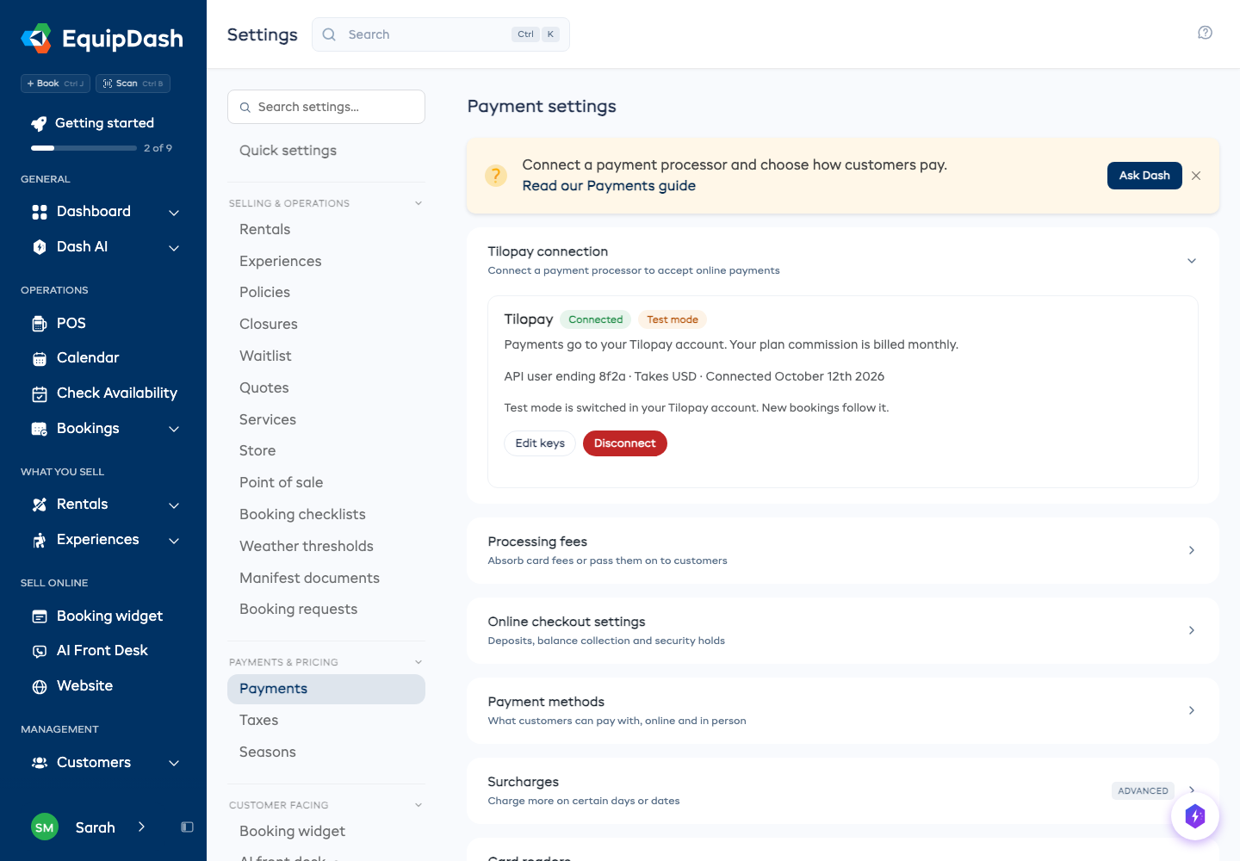Expand the Processing fees section
Image resolution: width=1240 pixels, height=861 pixels.
click(x=843, y=550)
